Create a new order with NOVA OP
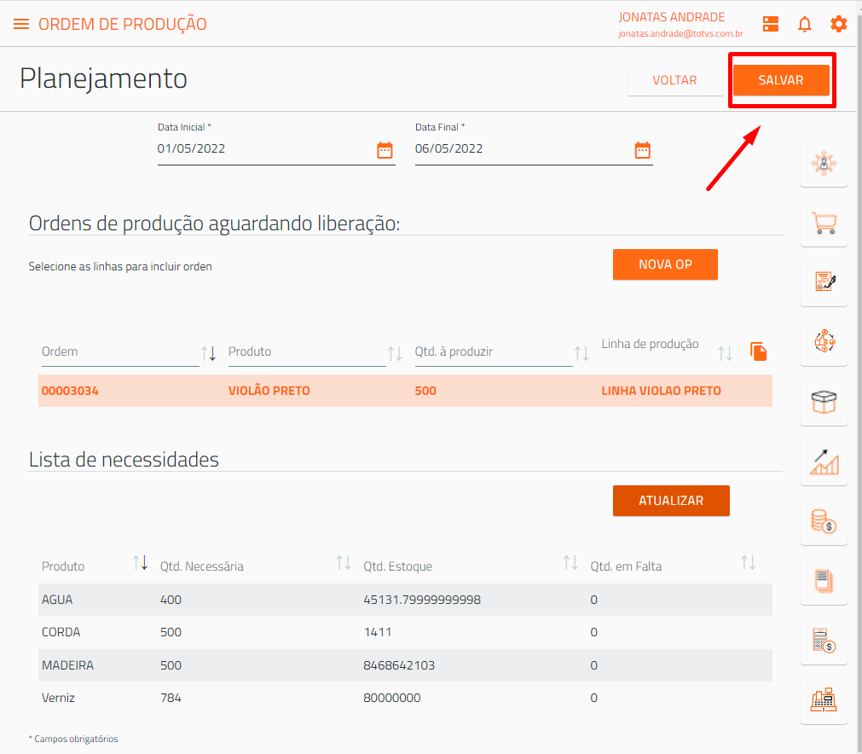The width and height of the screenshot is (862, 754). click(x=665, y=264)
